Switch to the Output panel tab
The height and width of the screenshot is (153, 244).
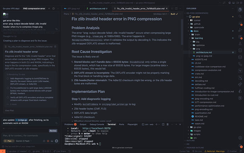coord(83,124)
